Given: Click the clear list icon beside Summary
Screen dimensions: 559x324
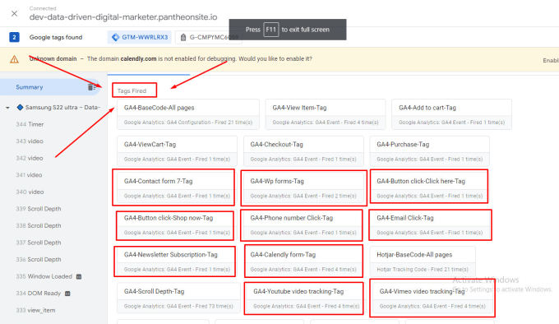Looking at the screenshot, I should [x=92, y=87].
